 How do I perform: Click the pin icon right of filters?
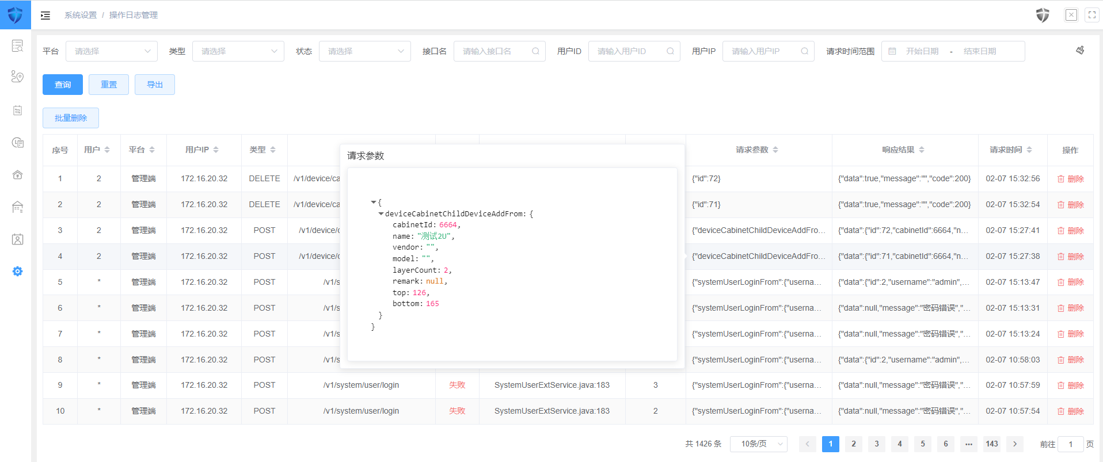(1081, 51)
